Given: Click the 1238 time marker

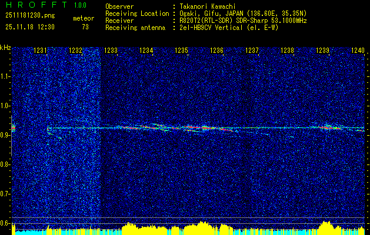Looking at the screenshot, I should (287, 50).
